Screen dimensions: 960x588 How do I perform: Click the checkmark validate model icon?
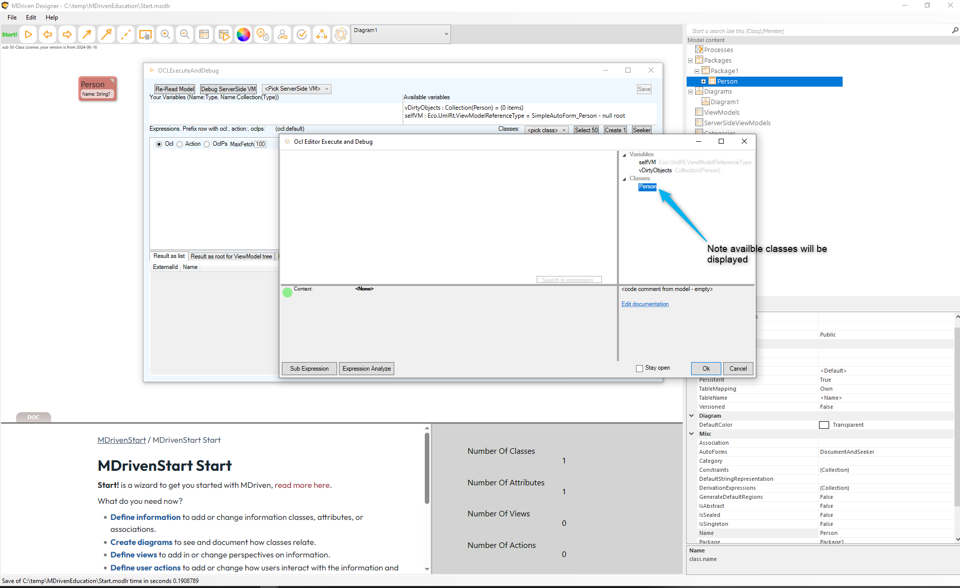click(x=302, y=35)
